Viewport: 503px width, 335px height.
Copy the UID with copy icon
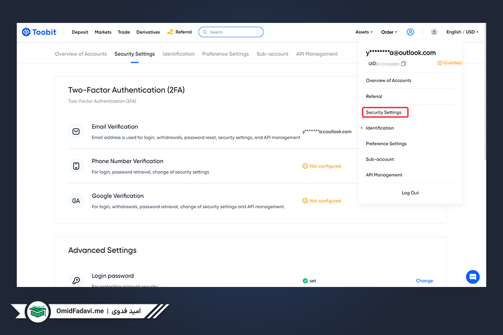[x=403, y=64]
